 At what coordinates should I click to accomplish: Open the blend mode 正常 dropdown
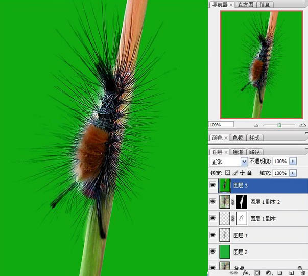click(244, 161)
